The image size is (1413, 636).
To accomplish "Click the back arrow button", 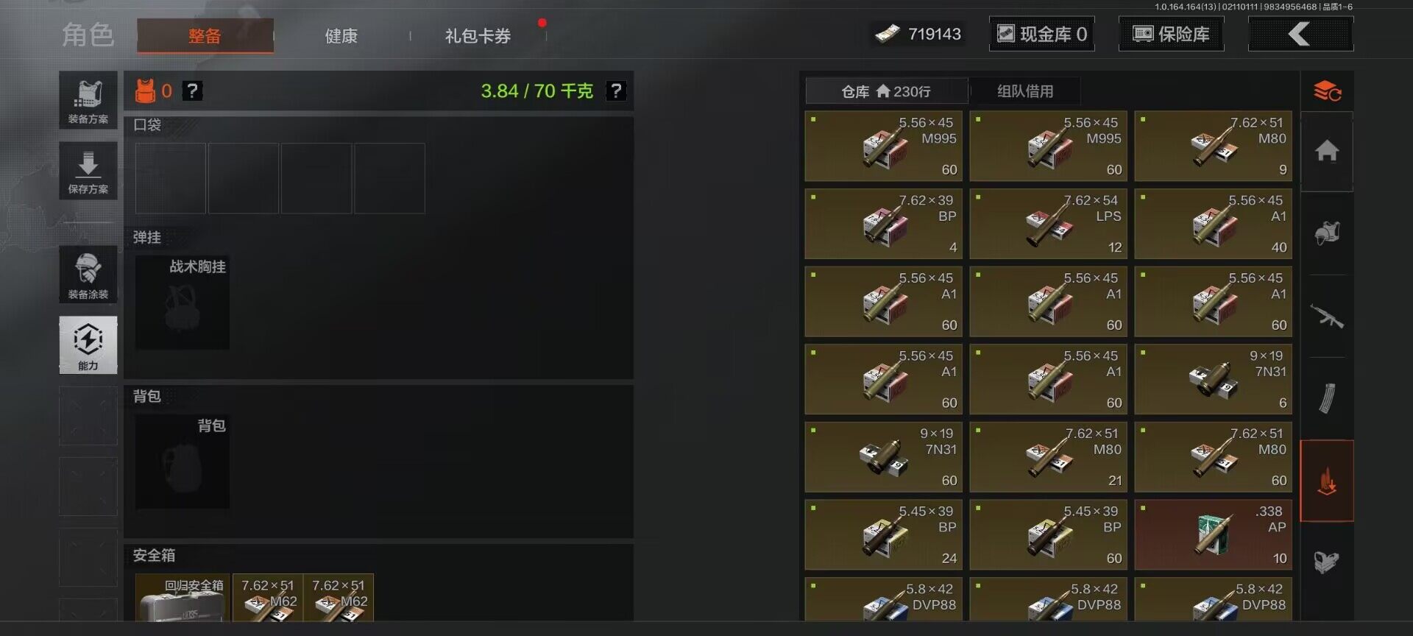I will click(1300, 34).
